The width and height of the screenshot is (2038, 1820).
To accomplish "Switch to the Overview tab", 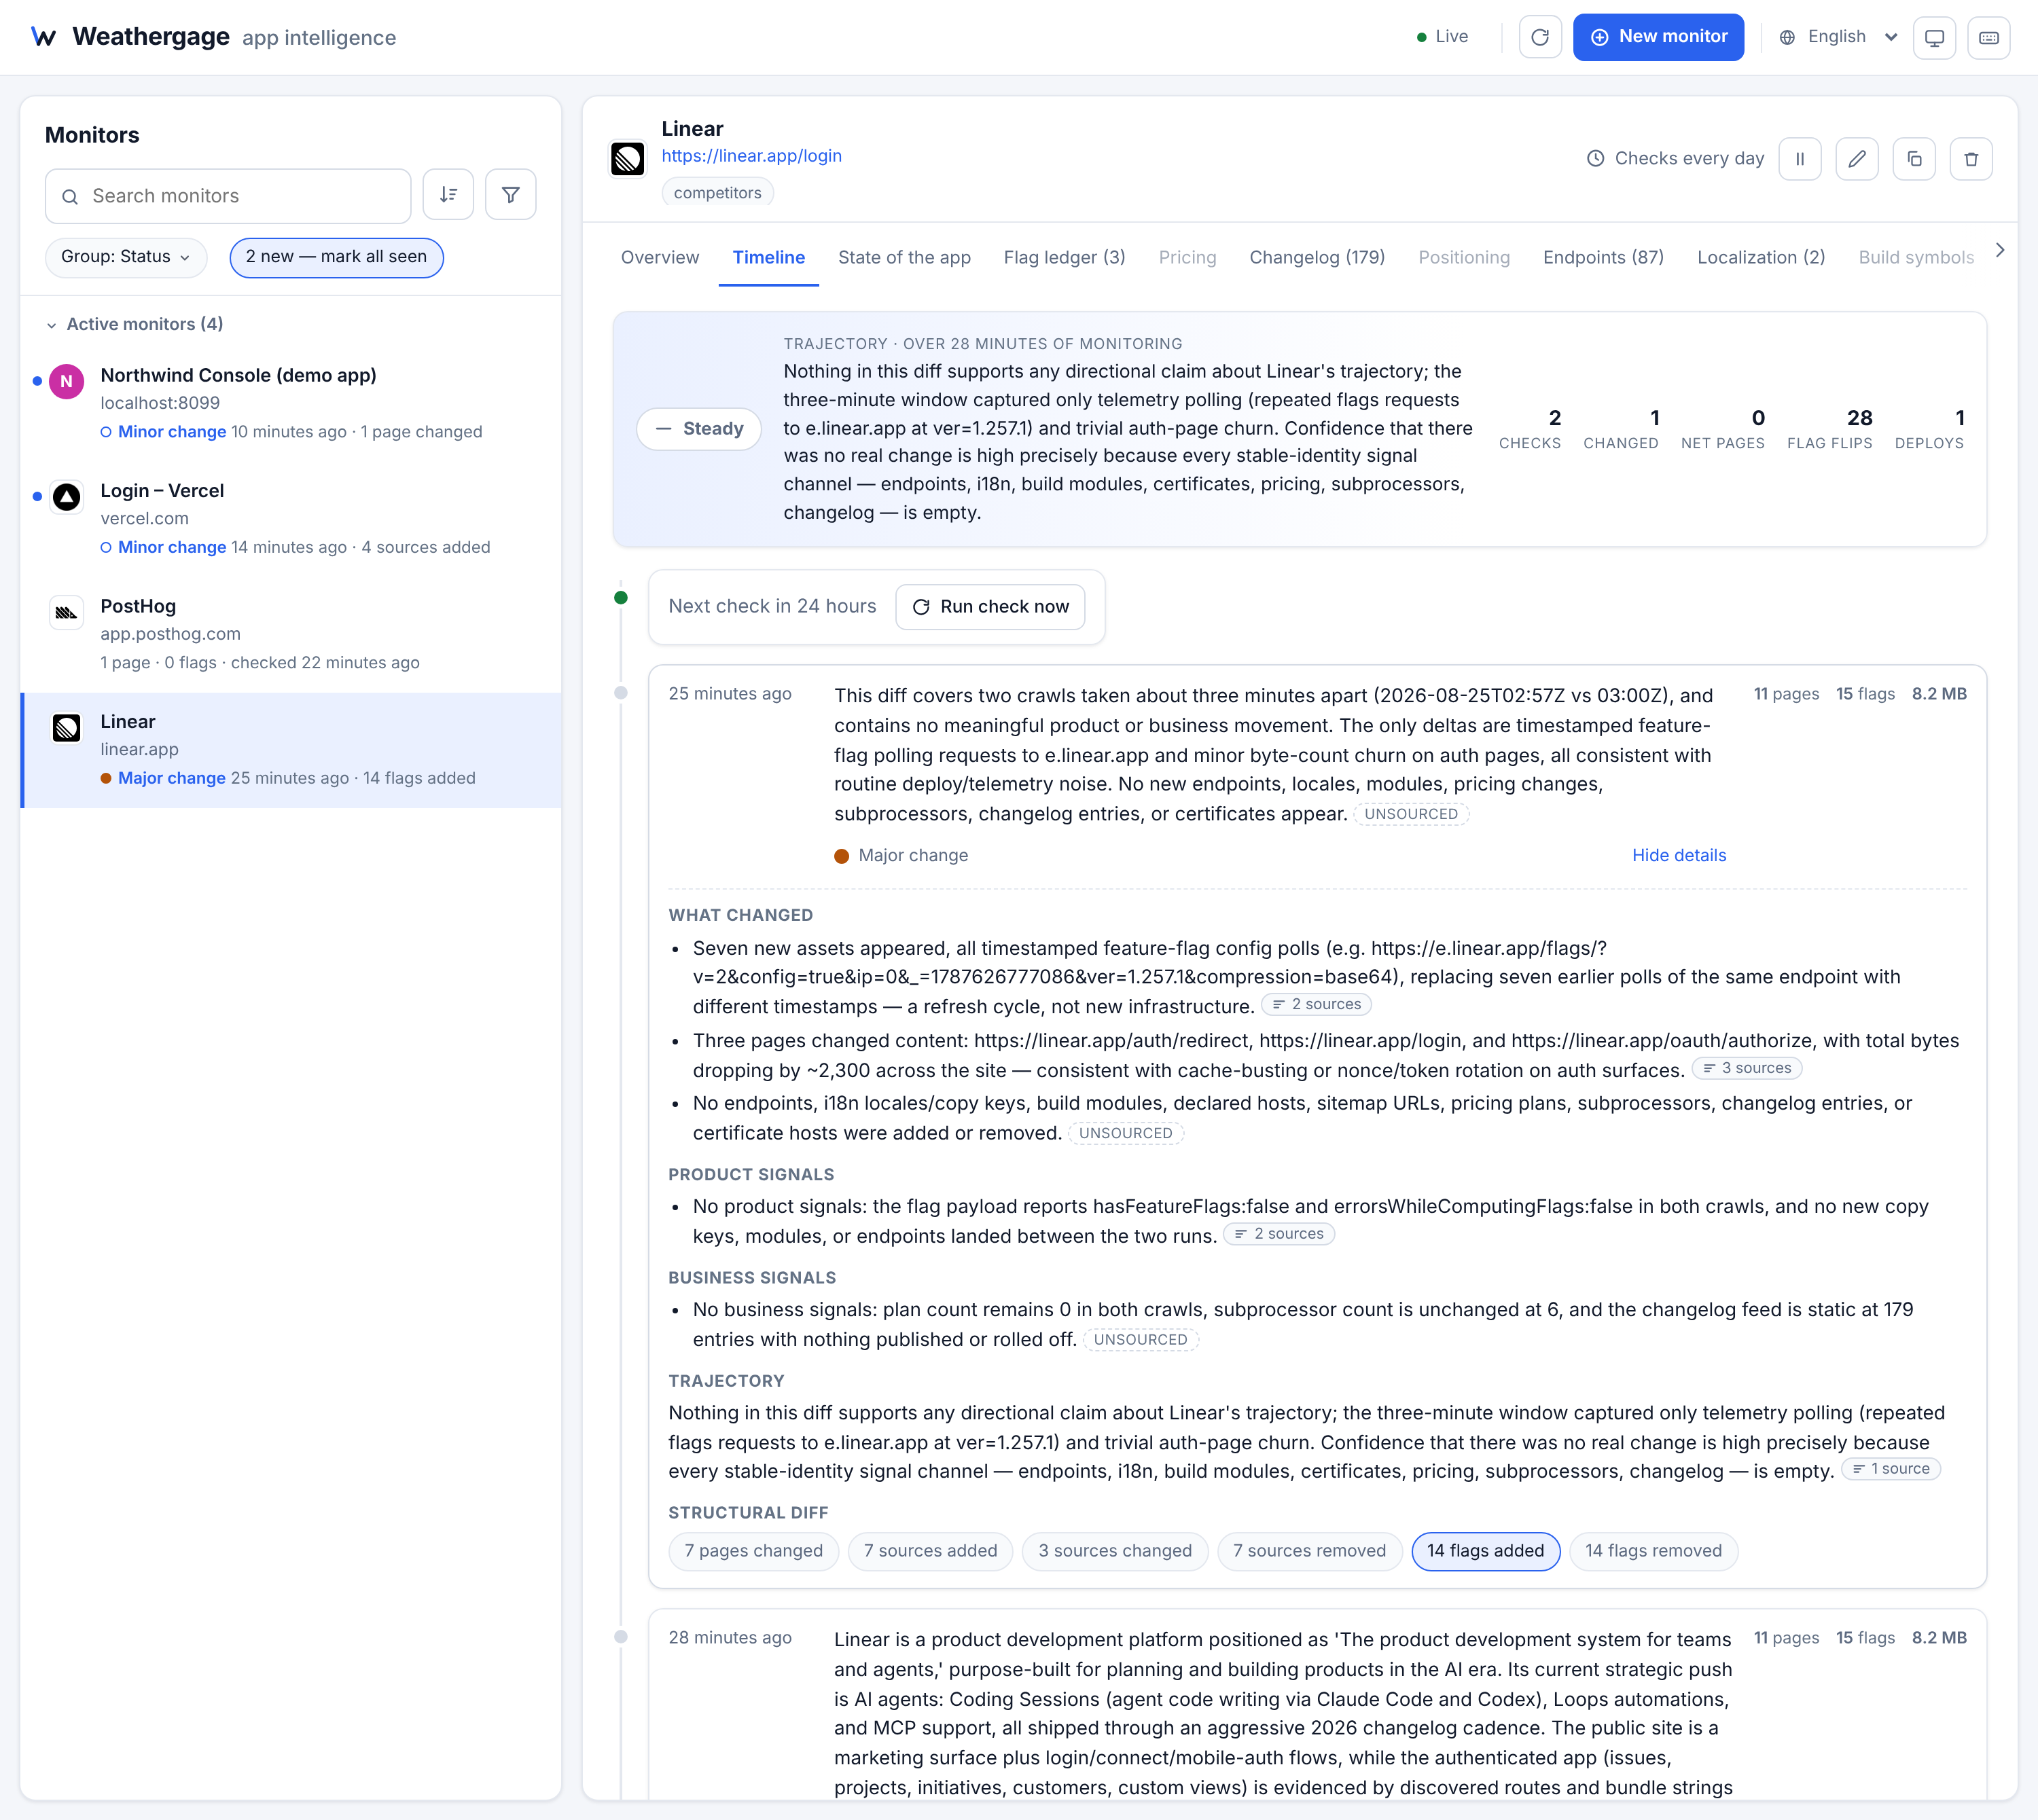I will pos(660,257).
